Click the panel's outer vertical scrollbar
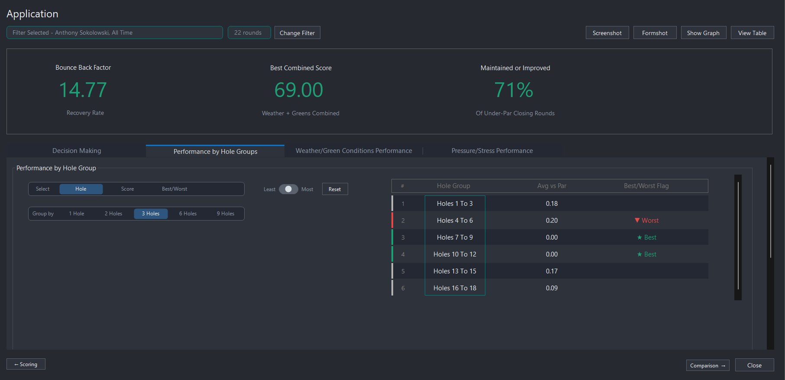This screenshot has width=785, height=380. click(x=770, y=253)
